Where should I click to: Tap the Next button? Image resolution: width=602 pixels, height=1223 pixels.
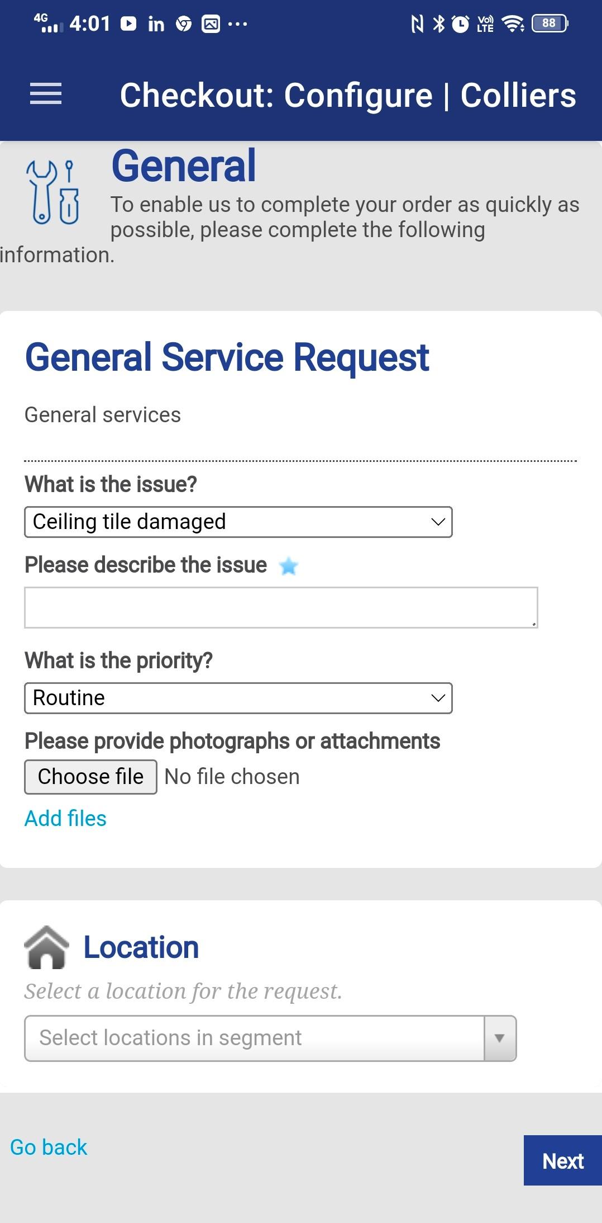click(563, 1160)
